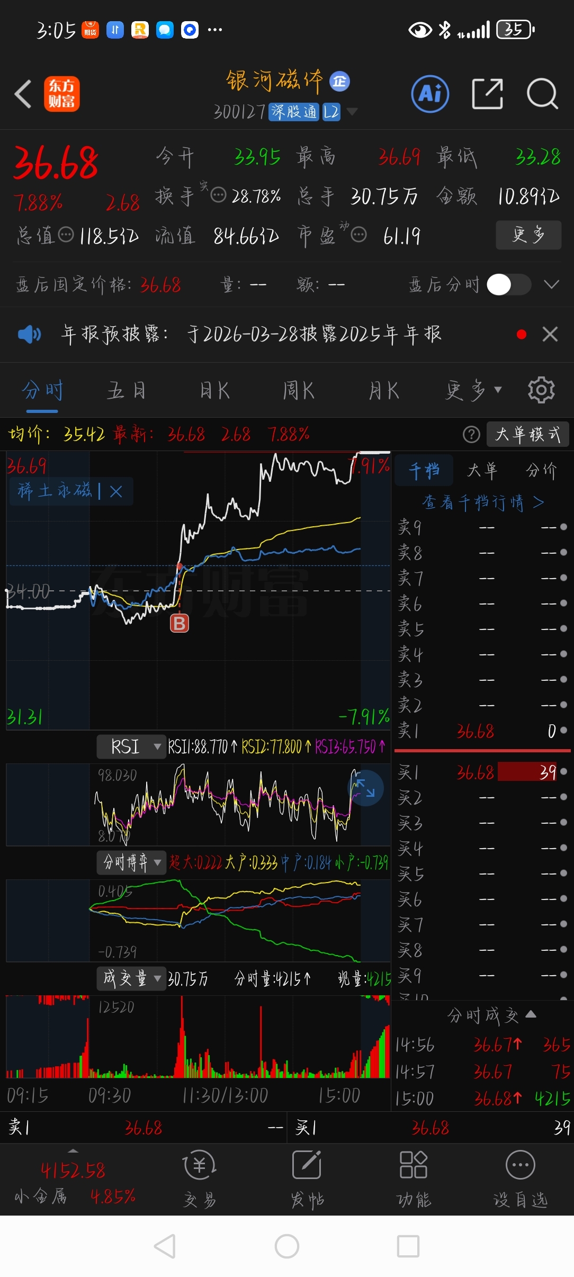Open the 交易 trade icon

200,1179
